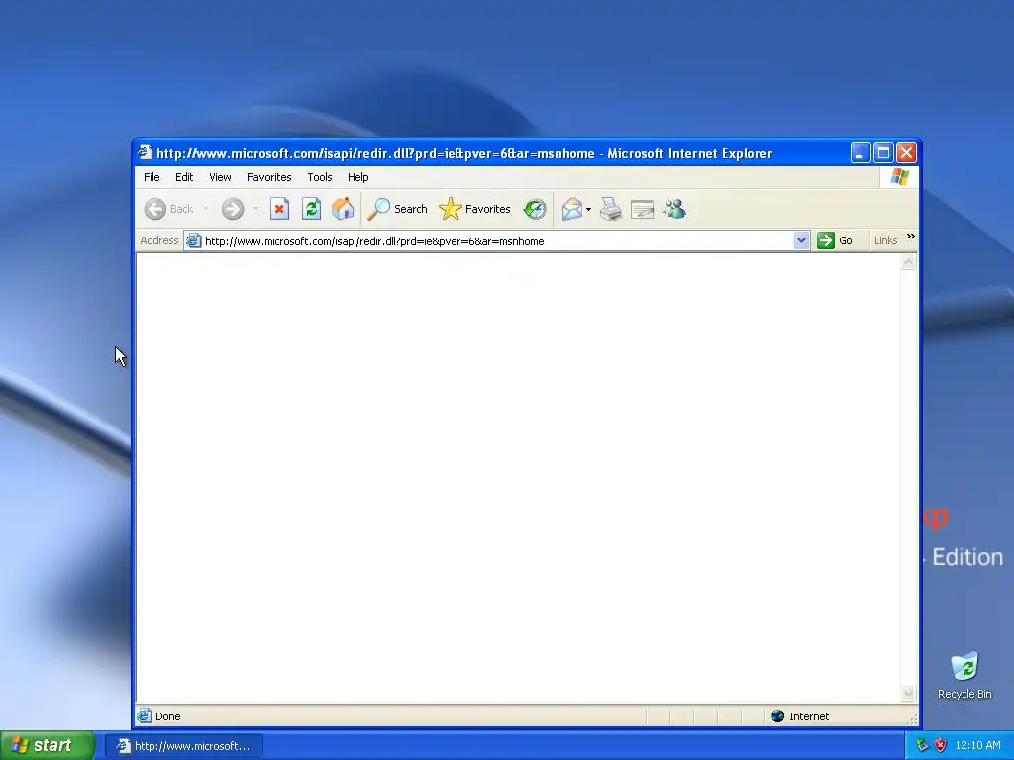Expand the Links toolbar chevron
Screen dimensions: 1014x760
click(911, 237)
